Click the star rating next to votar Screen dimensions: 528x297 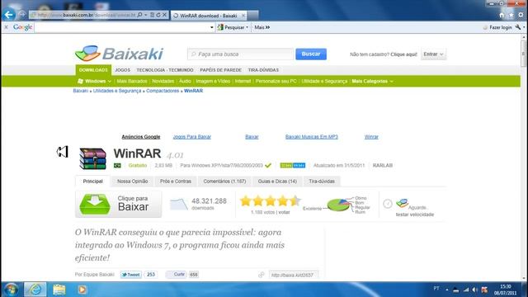tap(270, 201)
